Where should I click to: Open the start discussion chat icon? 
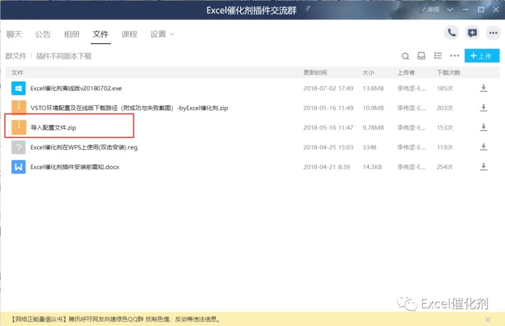[x=472, y=33]
